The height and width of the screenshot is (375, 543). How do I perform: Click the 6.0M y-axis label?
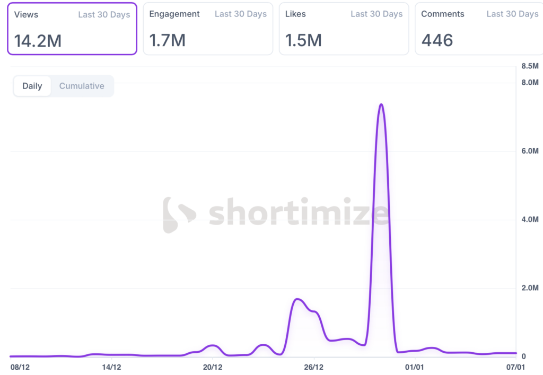(531, 151)
